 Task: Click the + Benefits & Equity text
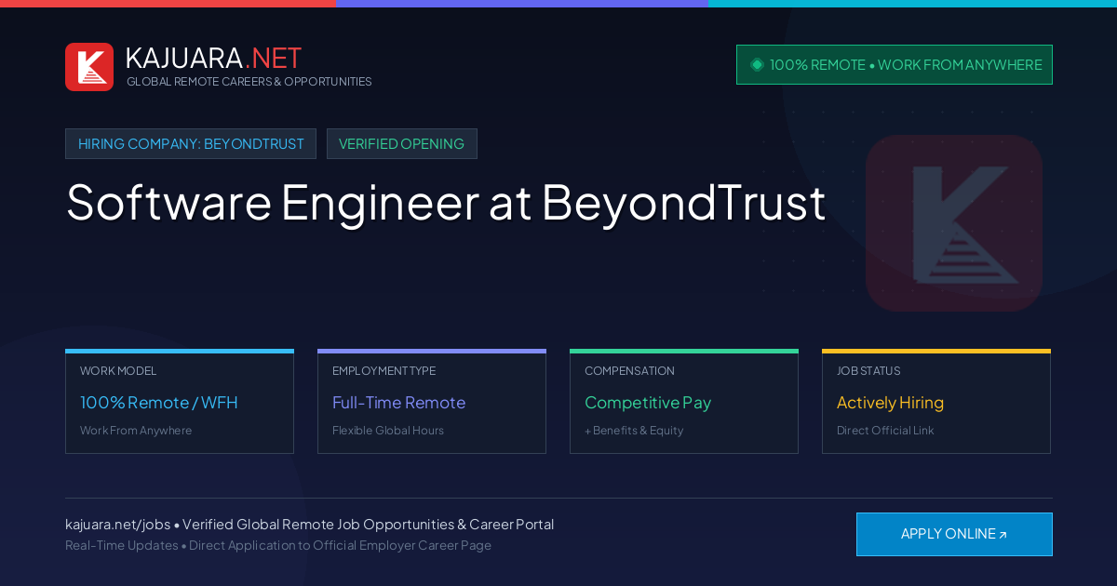coord(634,431)
